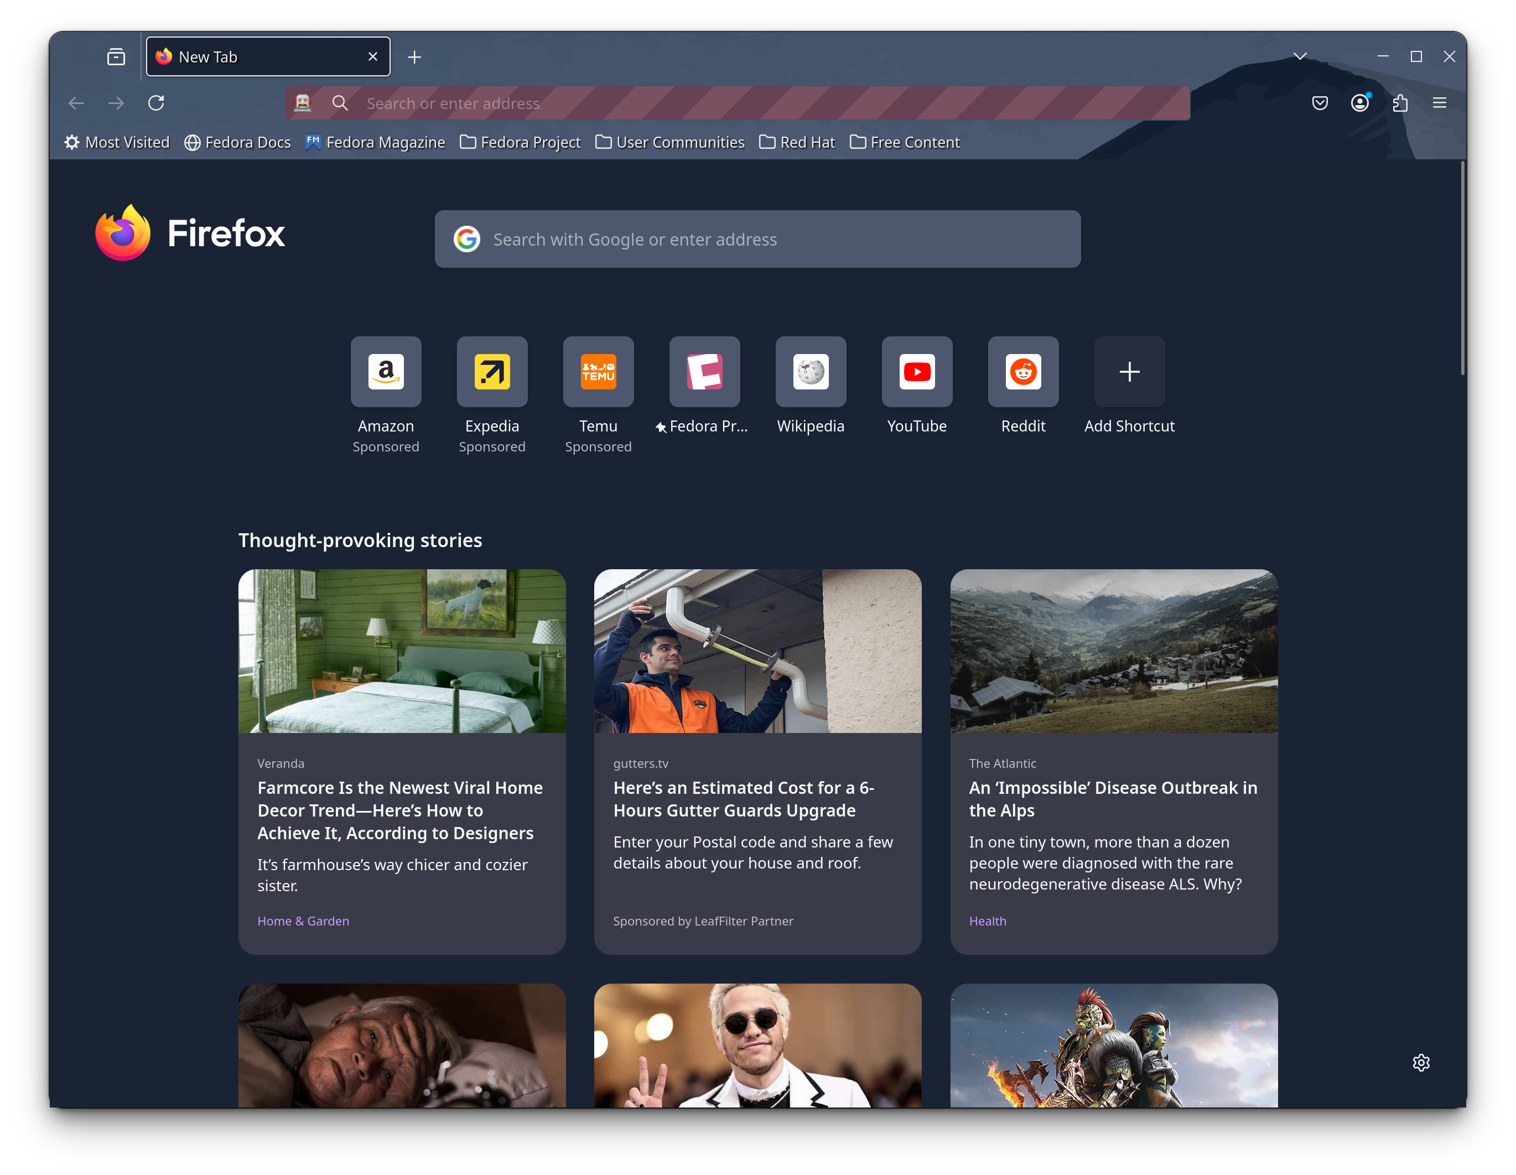
Task: Maximize the Firefox window
Action: (x=1416, y=56)
